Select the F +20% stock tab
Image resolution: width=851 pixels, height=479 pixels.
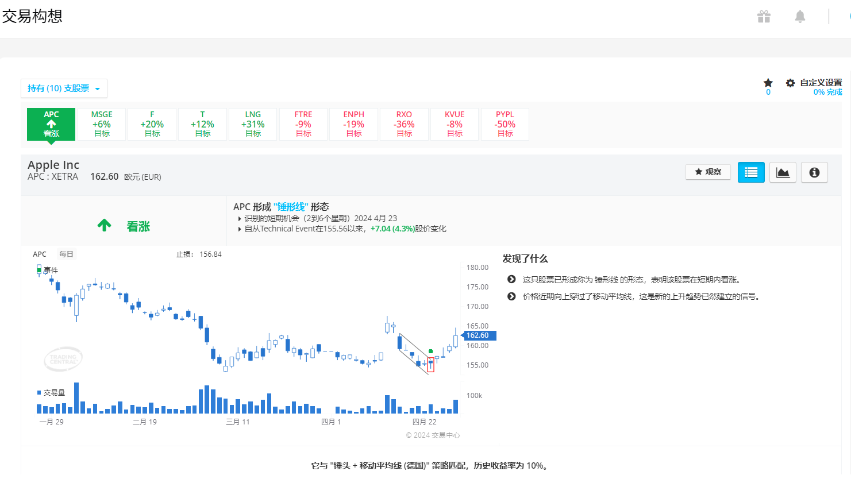(x=152, y=124)
